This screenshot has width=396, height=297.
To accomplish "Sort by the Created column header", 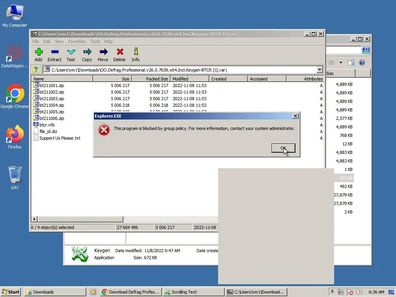I will click(x=228, y=79).
